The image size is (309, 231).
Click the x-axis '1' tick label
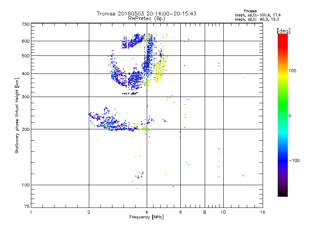coord(31,212)
